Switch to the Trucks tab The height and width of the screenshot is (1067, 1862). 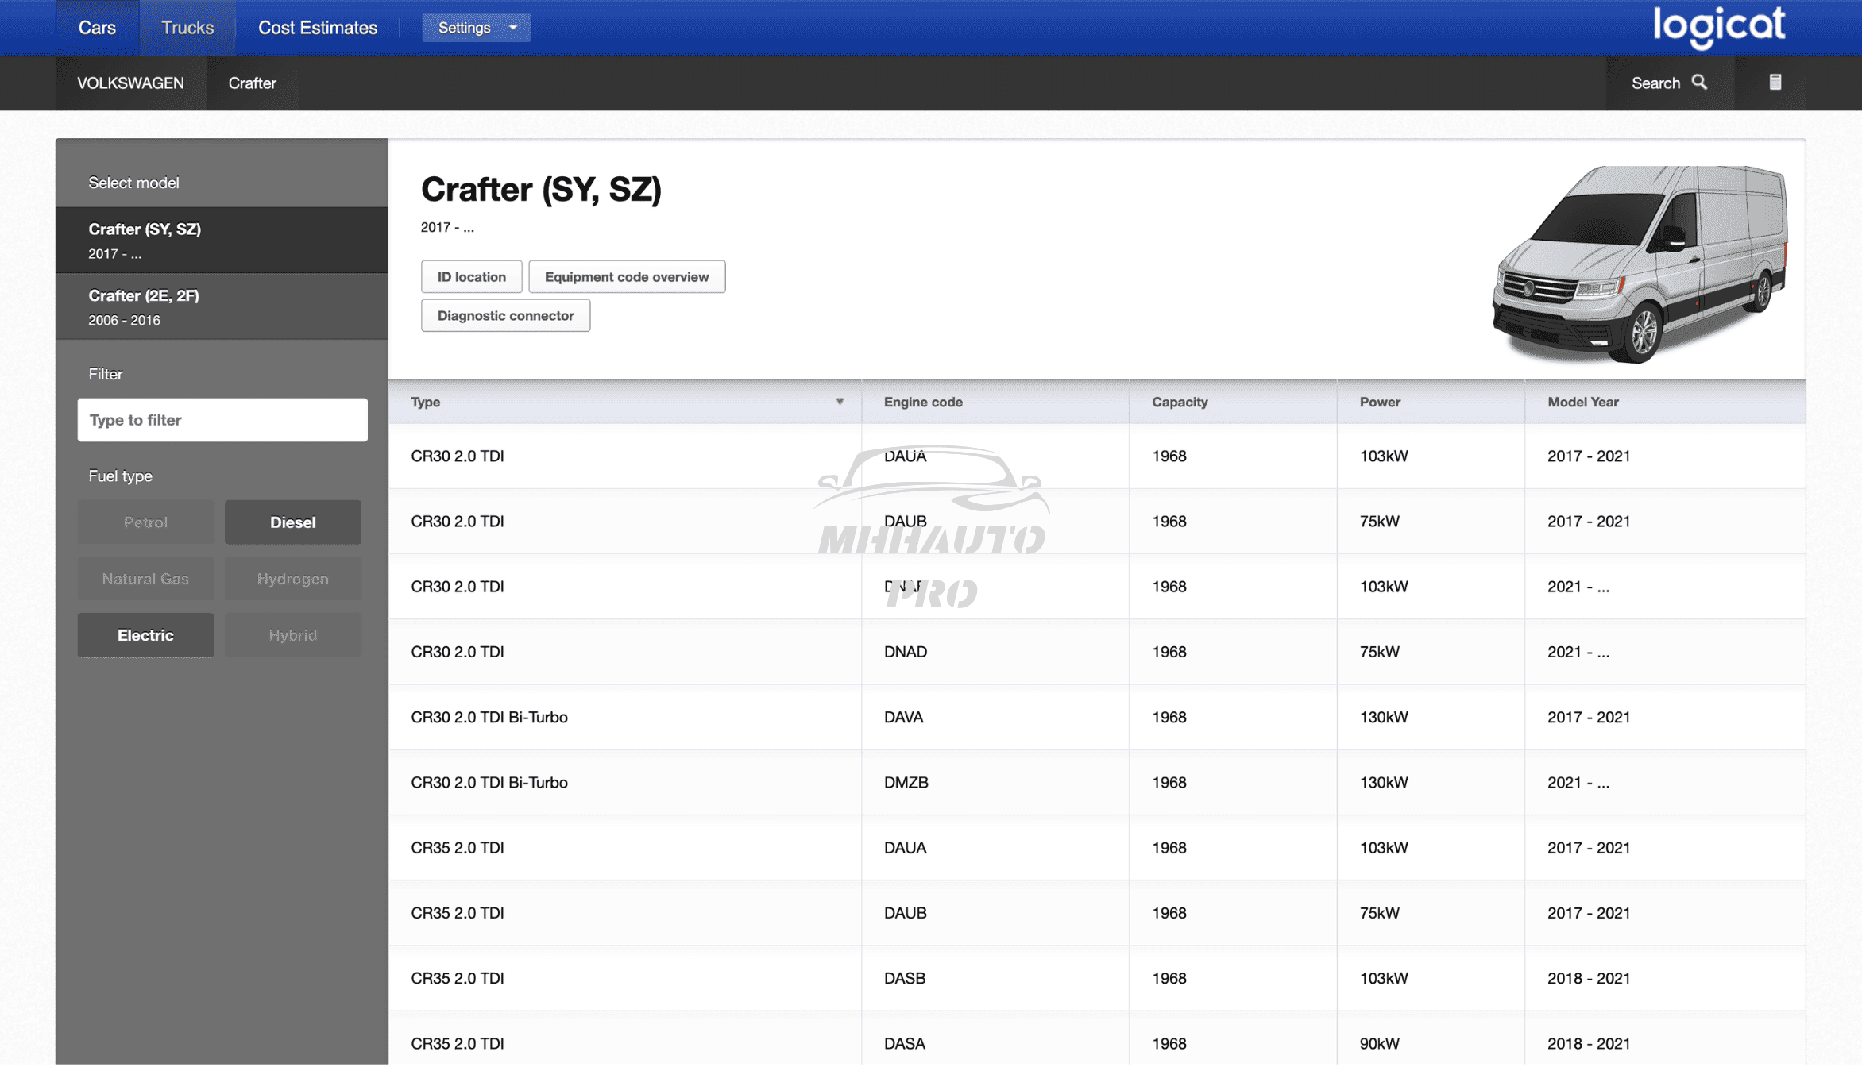(x=187, y=28)
